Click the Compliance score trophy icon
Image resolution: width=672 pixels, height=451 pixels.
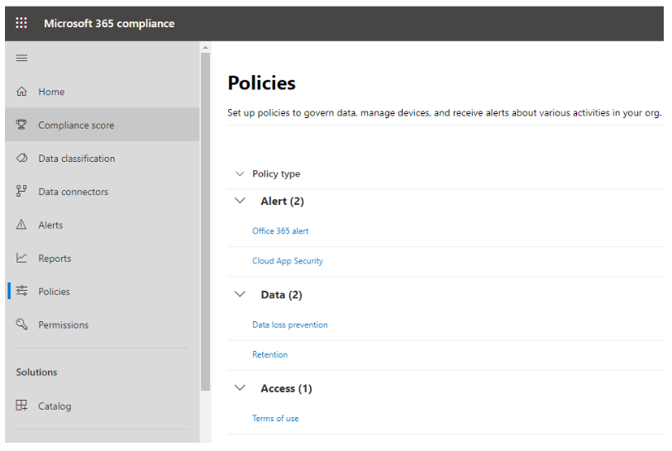(x=21, y=125)
